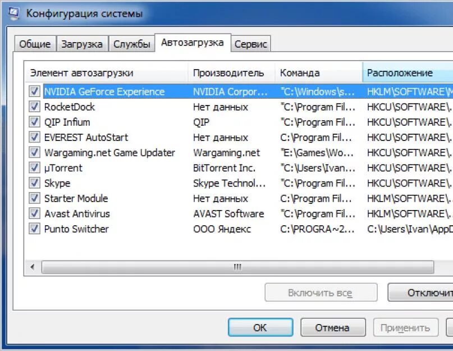Uncheck the Starter Module checkbox
Image resolution: width=453 pixels, height=351 pixels.
pos(34,198)
